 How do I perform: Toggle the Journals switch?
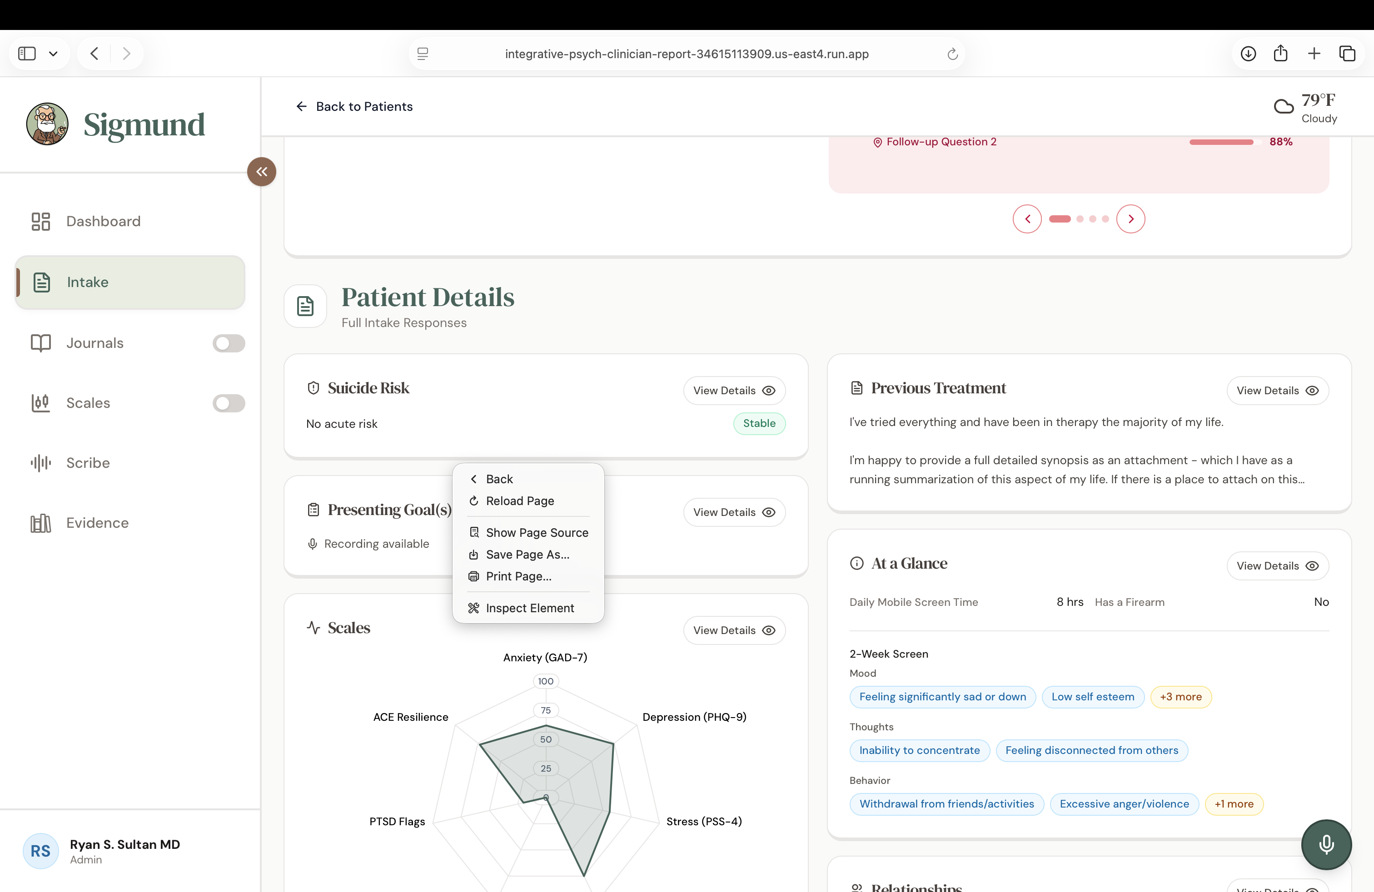click(229, 343)
